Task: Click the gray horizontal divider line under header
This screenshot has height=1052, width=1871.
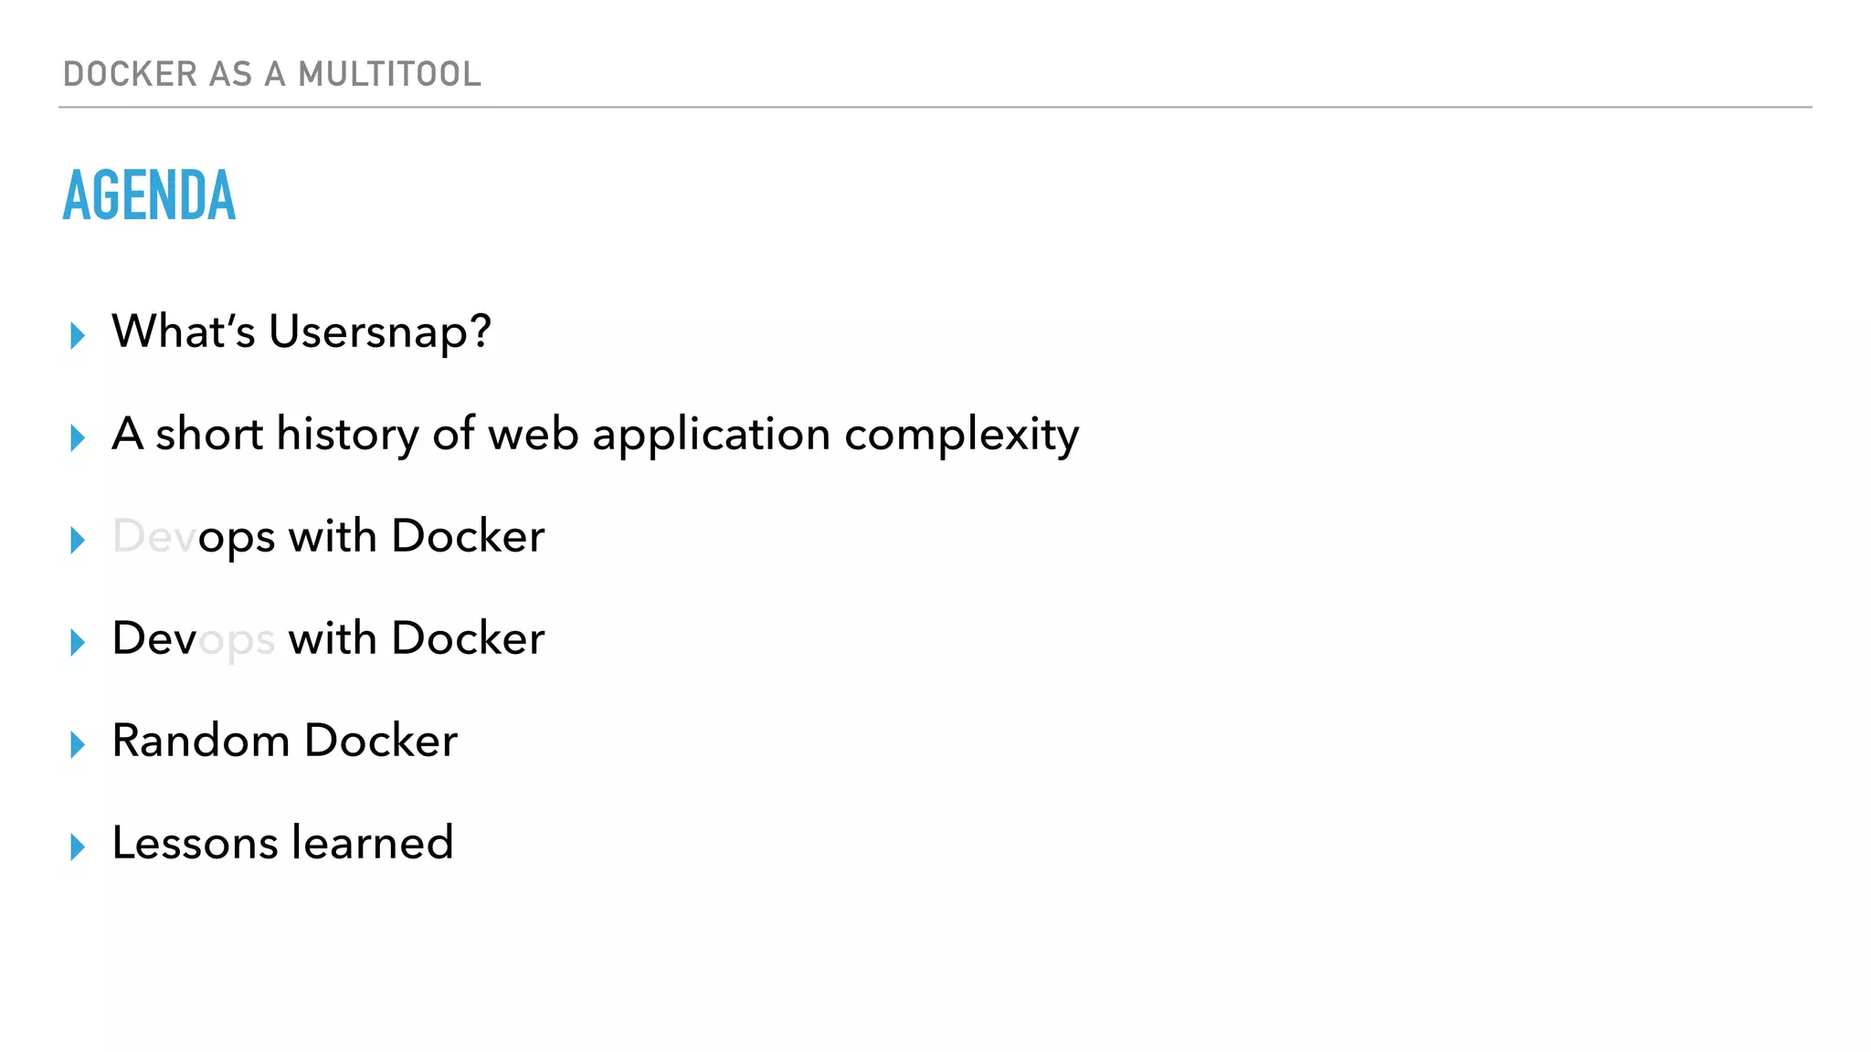Action: 935,108
